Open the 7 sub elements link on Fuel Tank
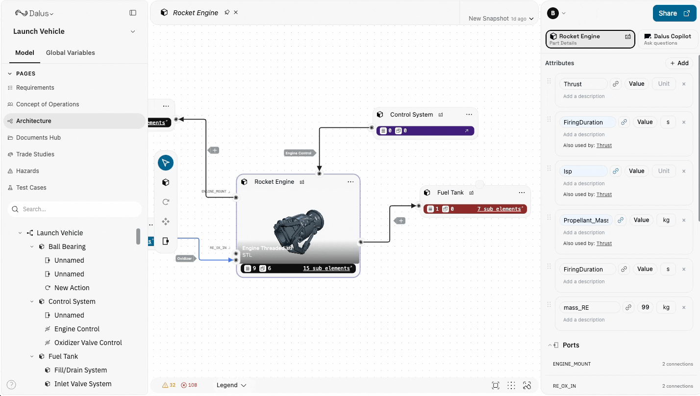The height and width of the screenshot is (396, 700). [x=500, y=209]
